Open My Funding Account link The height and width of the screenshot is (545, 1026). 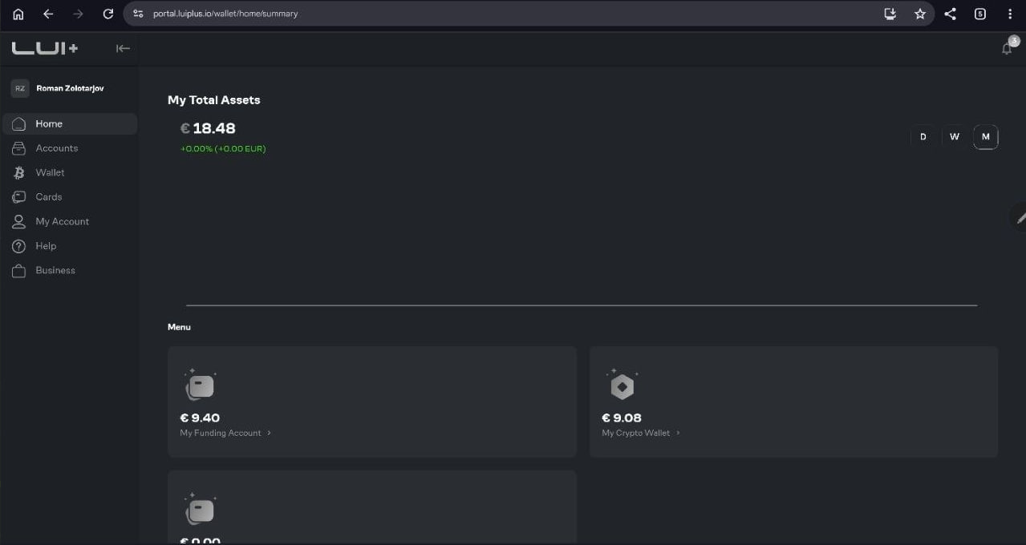tap(221, 433)
